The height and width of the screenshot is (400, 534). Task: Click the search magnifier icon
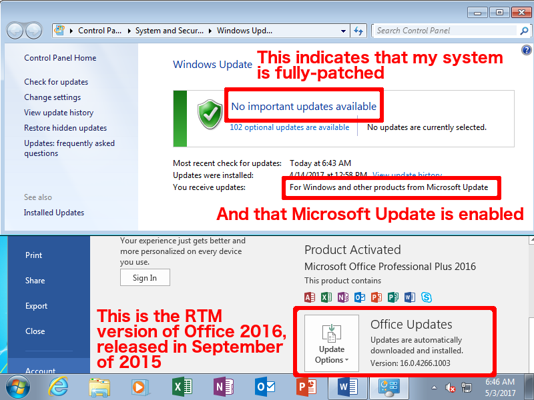pyautogui.click(x=524, y=31)
